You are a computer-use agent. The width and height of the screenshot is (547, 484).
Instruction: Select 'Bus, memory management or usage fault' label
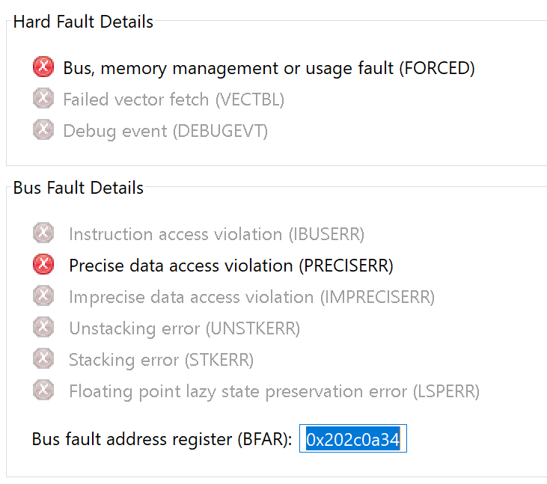(228, 68)
